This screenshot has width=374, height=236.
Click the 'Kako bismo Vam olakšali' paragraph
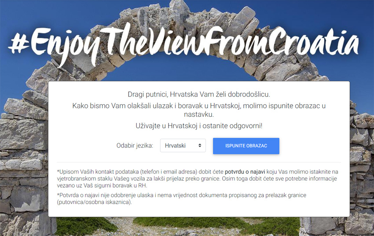pyautogui.click(x=199, y=110)
